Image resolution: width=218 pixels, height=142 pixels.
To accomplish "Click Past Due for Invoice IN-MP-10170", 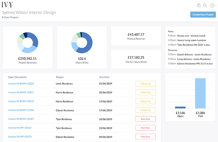I will [145, 137].
